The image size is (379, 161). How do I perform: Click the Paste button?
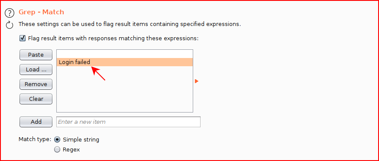point(36,55)
